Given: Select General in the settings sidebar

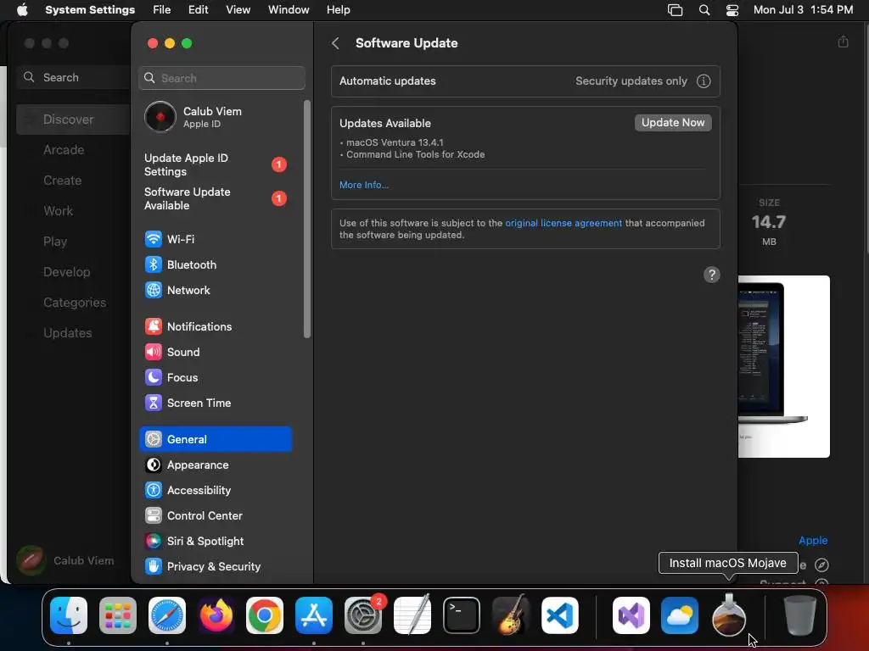Looking at the screenshot, I should point(215,439).
